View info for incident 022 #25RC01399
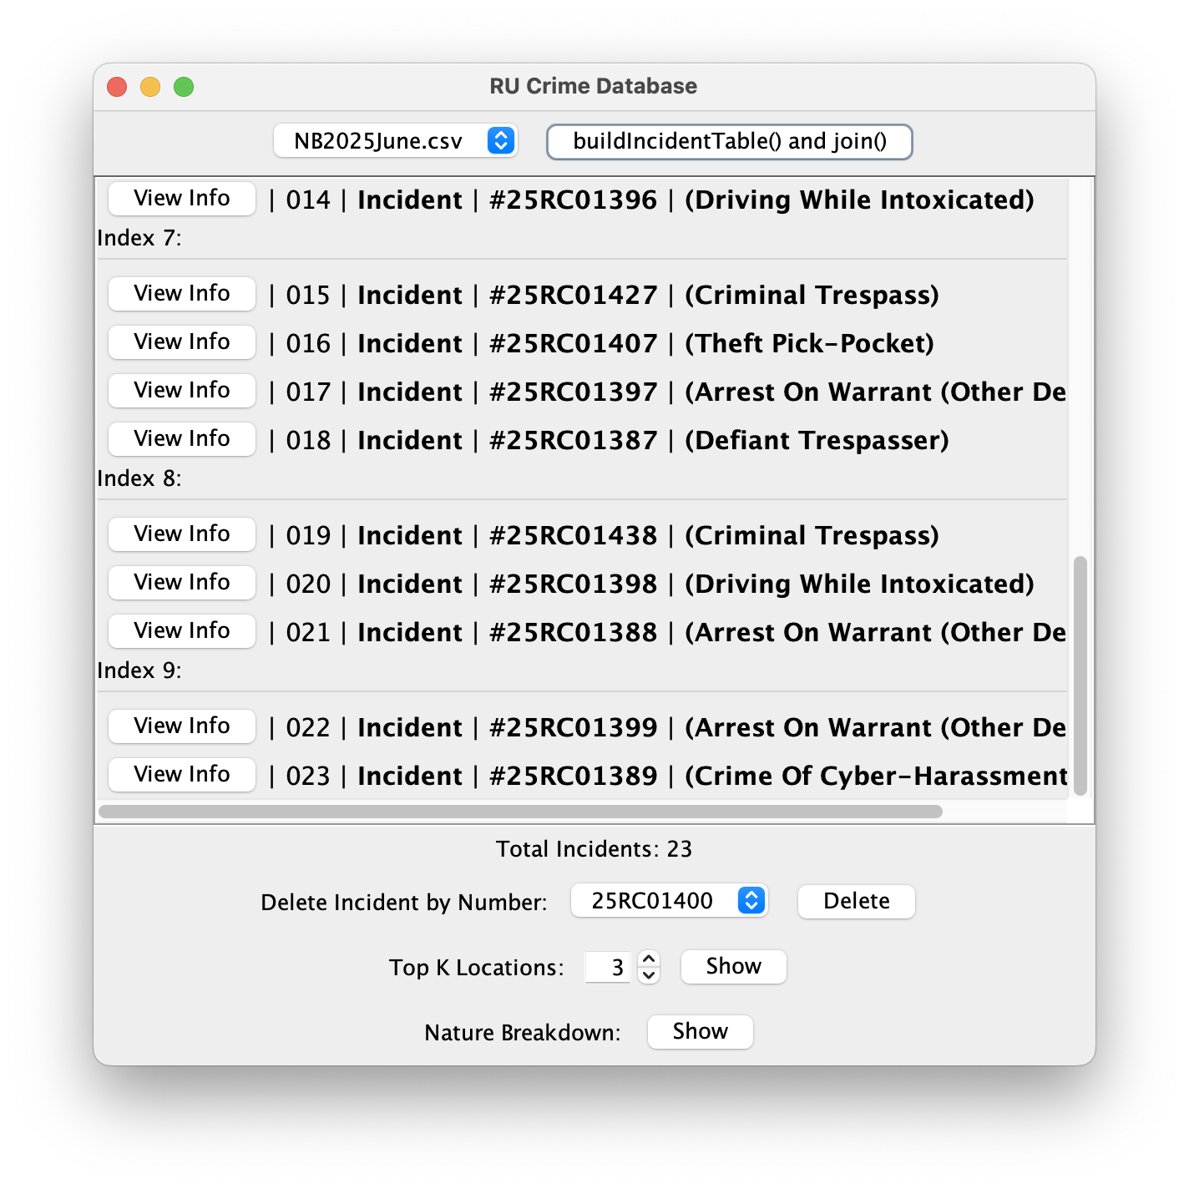The height and width of the screenshot is (1189, 1189). coord(182,726)
